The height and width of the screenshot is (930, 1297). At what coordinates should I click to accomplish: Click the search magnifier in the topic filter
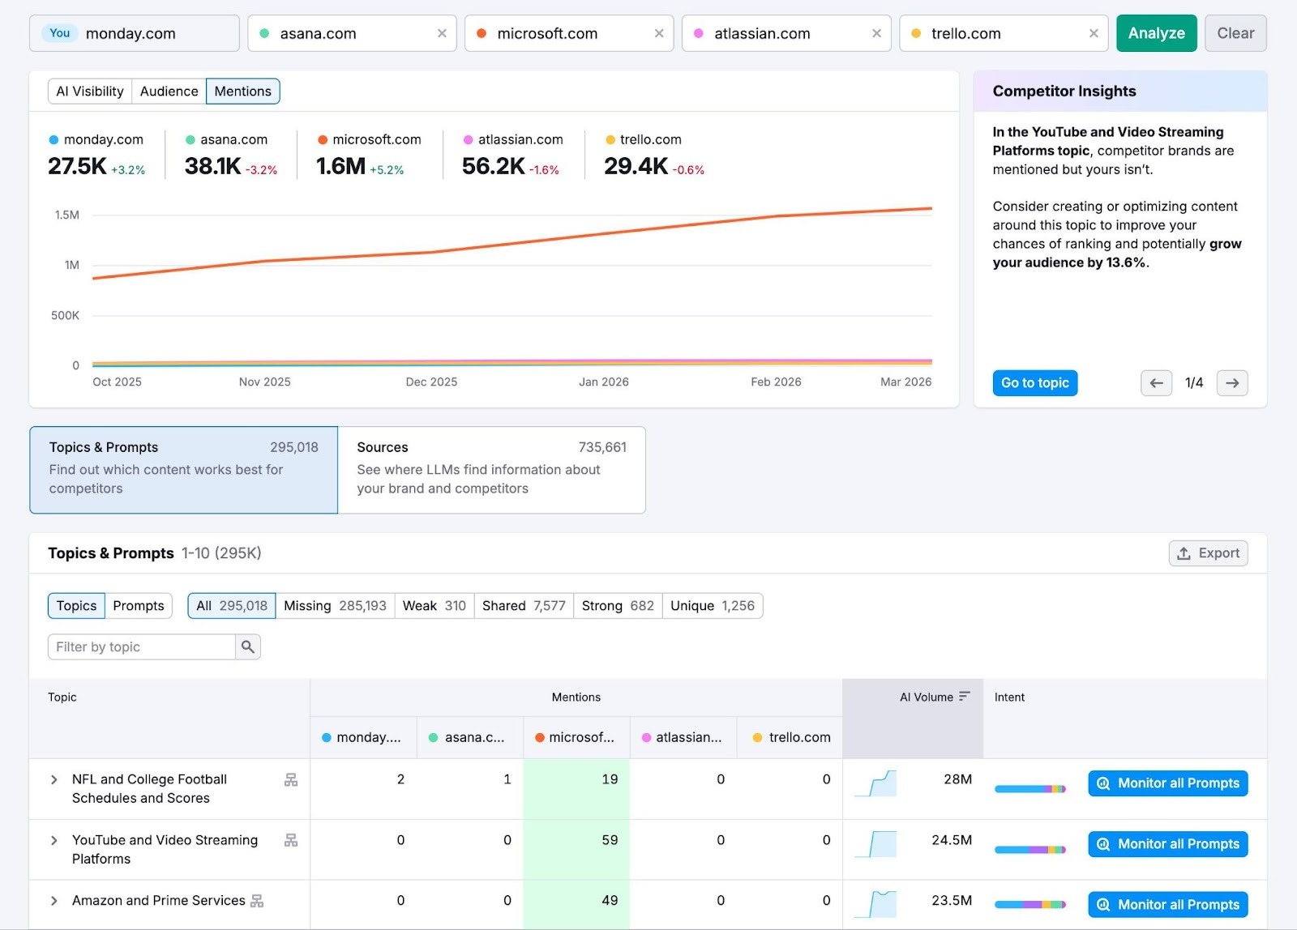(x=247, y=646)
